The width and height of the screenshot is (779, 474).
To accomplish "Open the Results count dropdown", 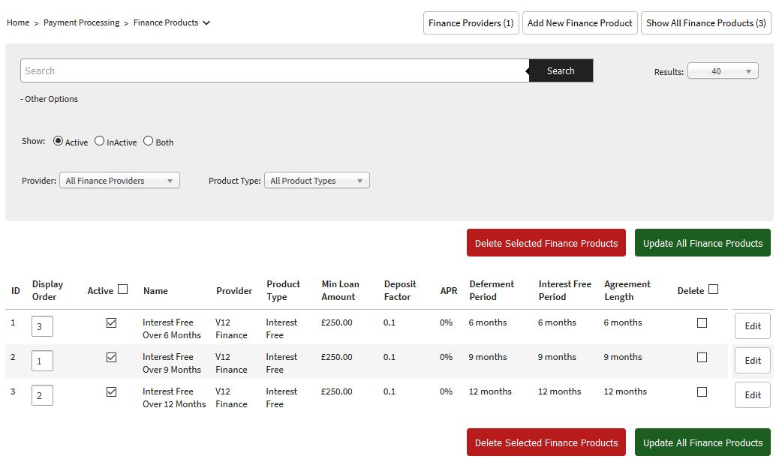I will pyautogui.click(x=722, y=71).
